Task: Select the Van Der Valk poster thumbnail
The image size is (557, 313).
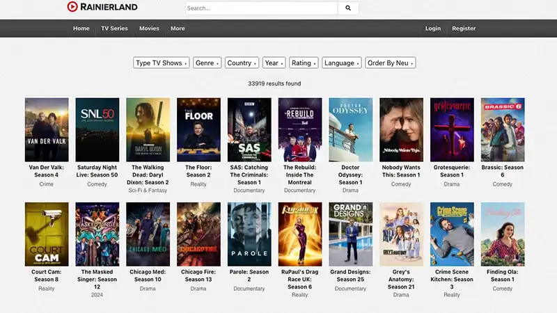Action: [47, 129]
